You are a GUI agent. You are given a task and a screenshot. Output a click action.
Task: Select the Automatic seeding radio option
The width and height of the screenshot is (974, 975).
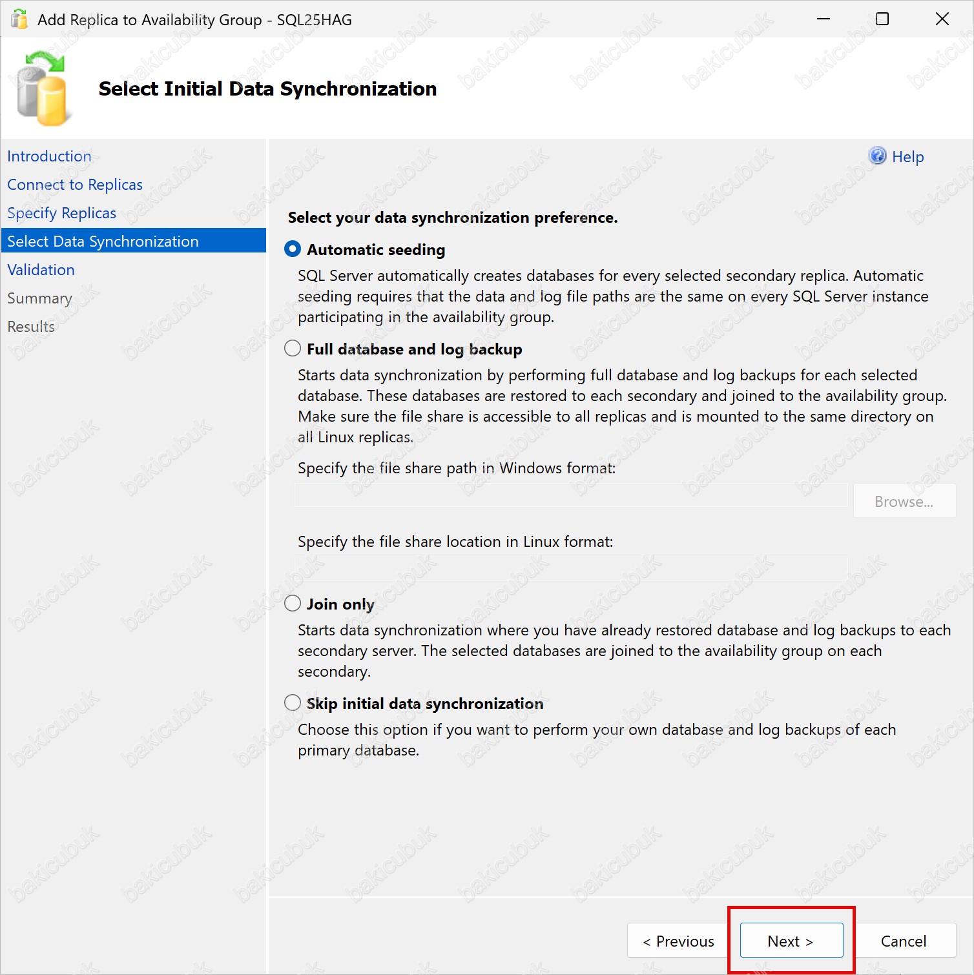293,249
